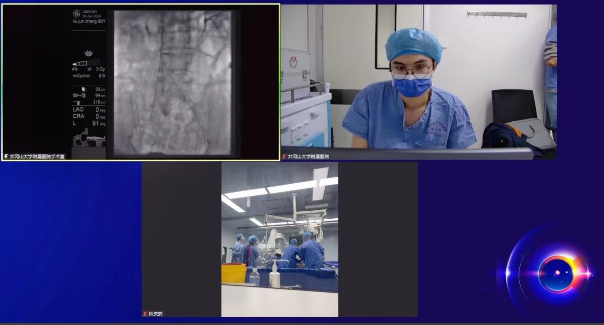Click the eye icon above the dose bar

89,54
